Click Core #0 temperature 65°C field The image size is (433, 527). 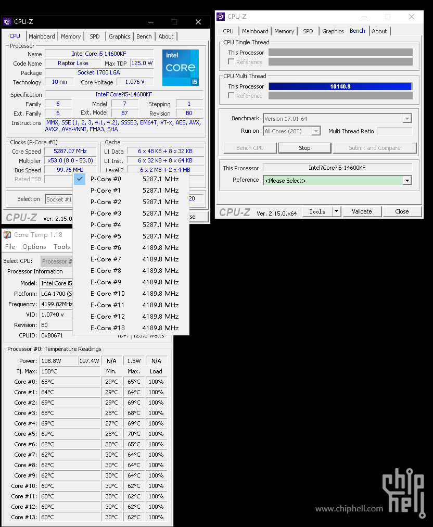point(70,382)
